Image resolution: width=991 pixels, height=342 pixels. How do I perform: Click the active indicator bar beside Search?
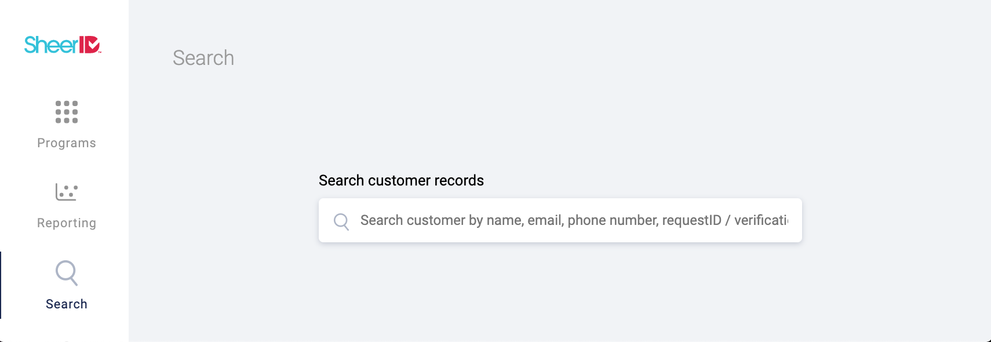tap(1, 285)
